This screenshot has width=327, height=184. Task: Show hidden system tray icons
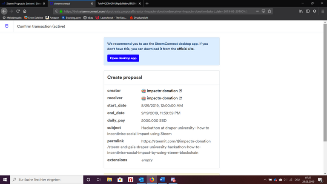pos(265,180)
